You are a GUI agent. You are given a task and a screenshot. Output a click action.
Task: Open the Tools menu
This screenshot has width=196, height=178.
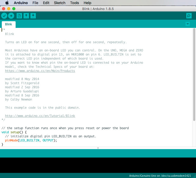[x=74, y=3]
